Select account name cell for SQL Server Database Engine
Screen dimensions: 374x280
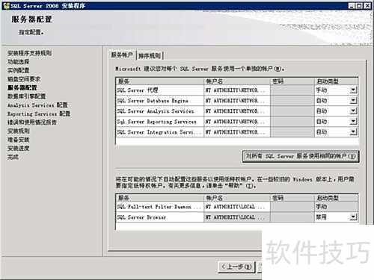[237, 101]
